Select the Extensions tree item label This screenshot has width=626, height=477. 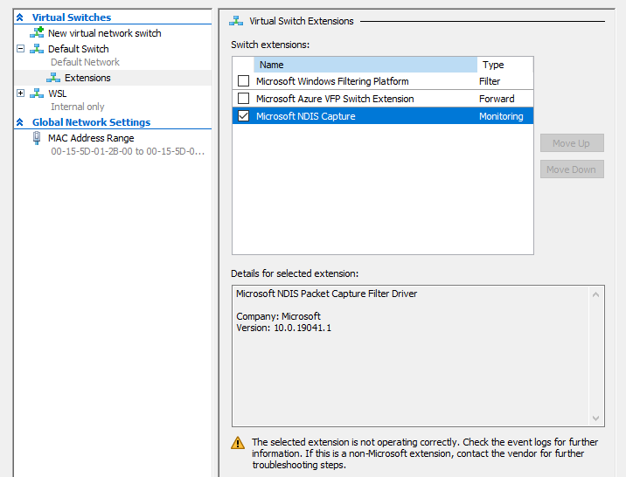point(87,78)
